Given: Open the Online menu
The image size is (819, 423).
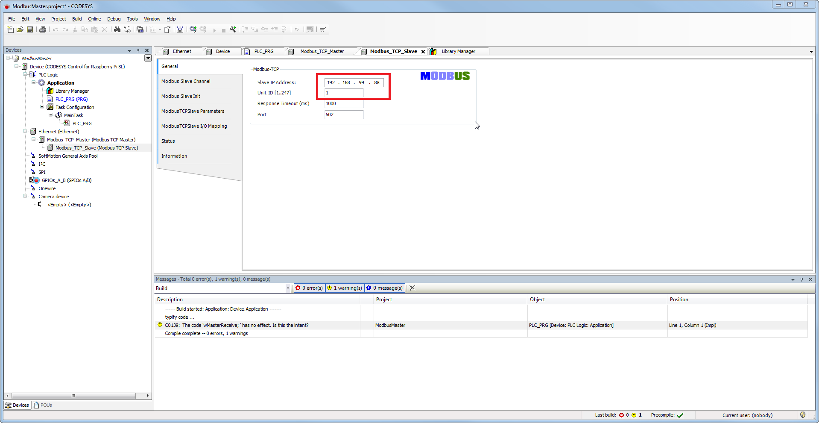Looking at the screenshot, I should tap(94, 19).
